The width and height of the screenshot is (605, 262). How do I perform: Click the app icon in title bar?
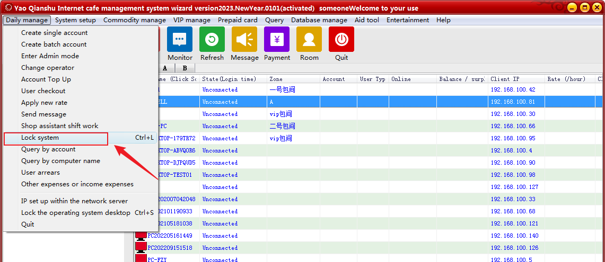(8, 8)
